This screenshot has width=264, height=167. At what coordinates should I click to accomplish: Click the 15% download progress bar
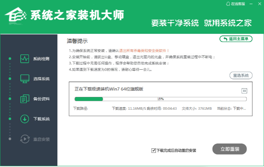tap(160, 99)
